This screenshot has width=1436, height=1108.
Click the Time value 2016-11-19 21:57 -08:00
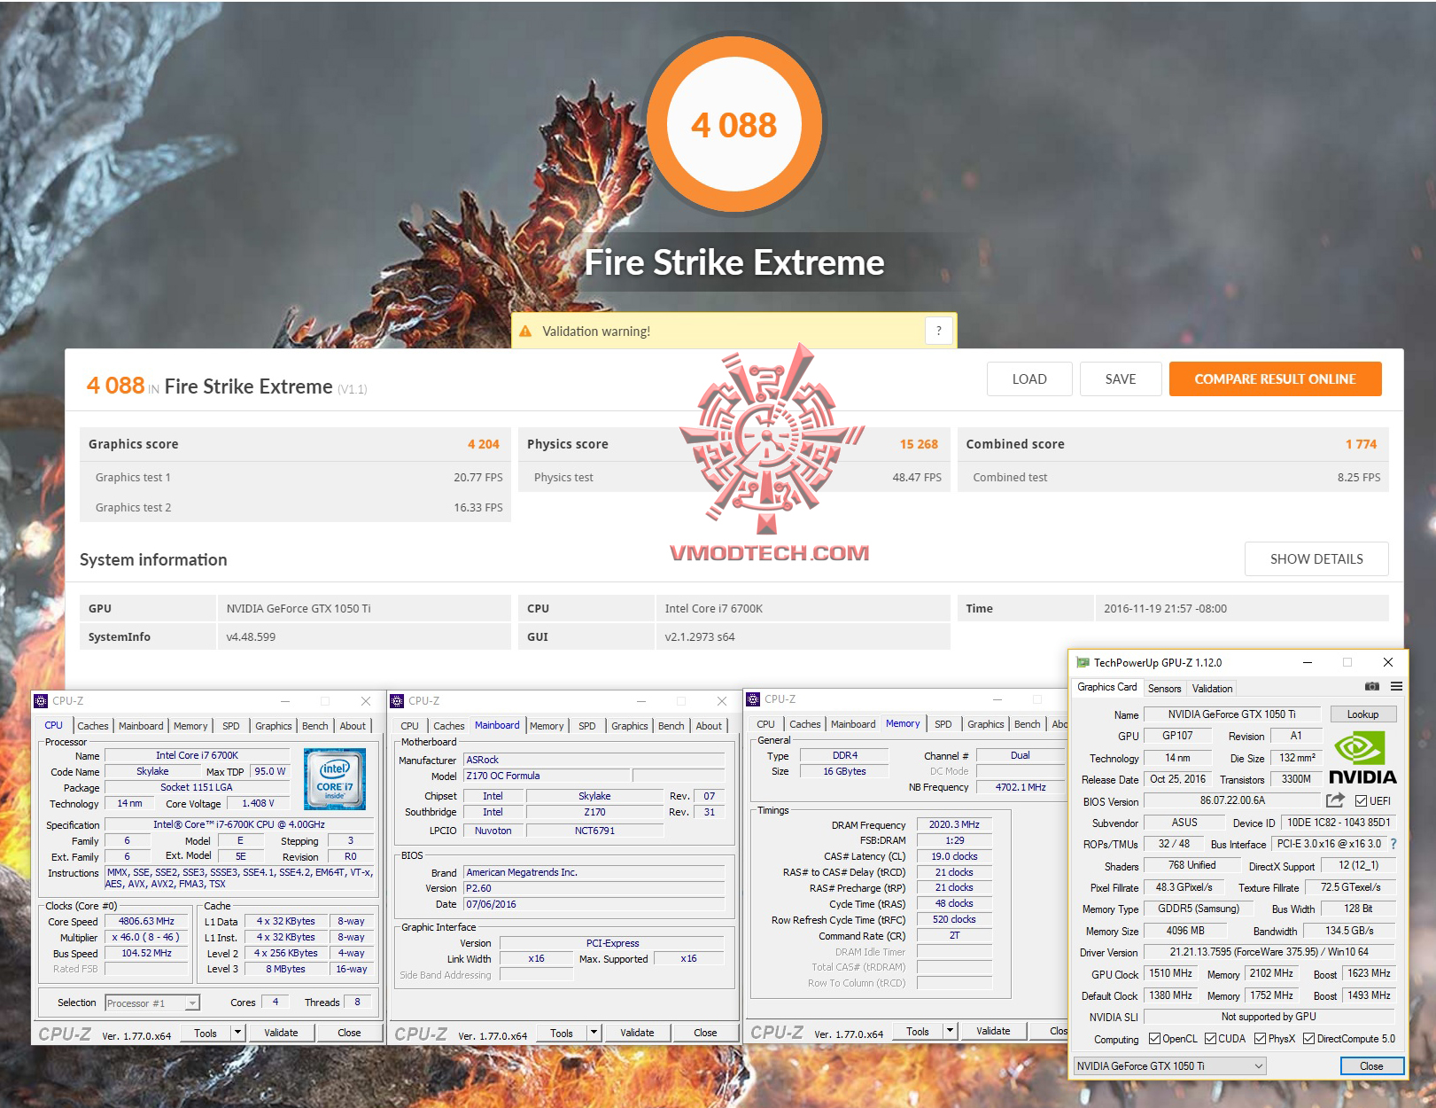(x=1165, y=609)
